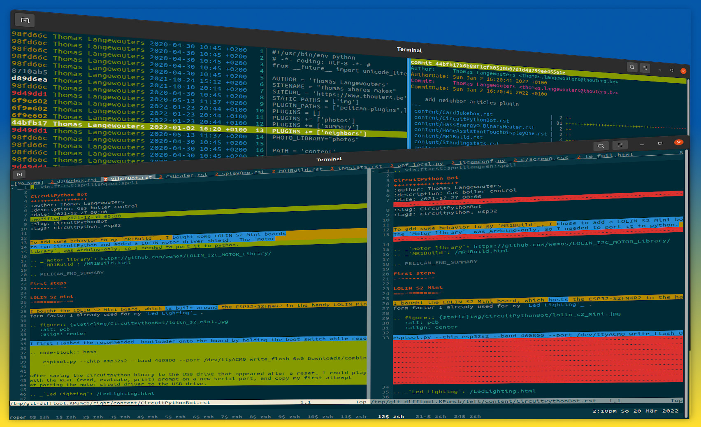Select the ythonBot.rst vim tab
The height and width of the screenshot is (427, 701).
tap(128, 178)
